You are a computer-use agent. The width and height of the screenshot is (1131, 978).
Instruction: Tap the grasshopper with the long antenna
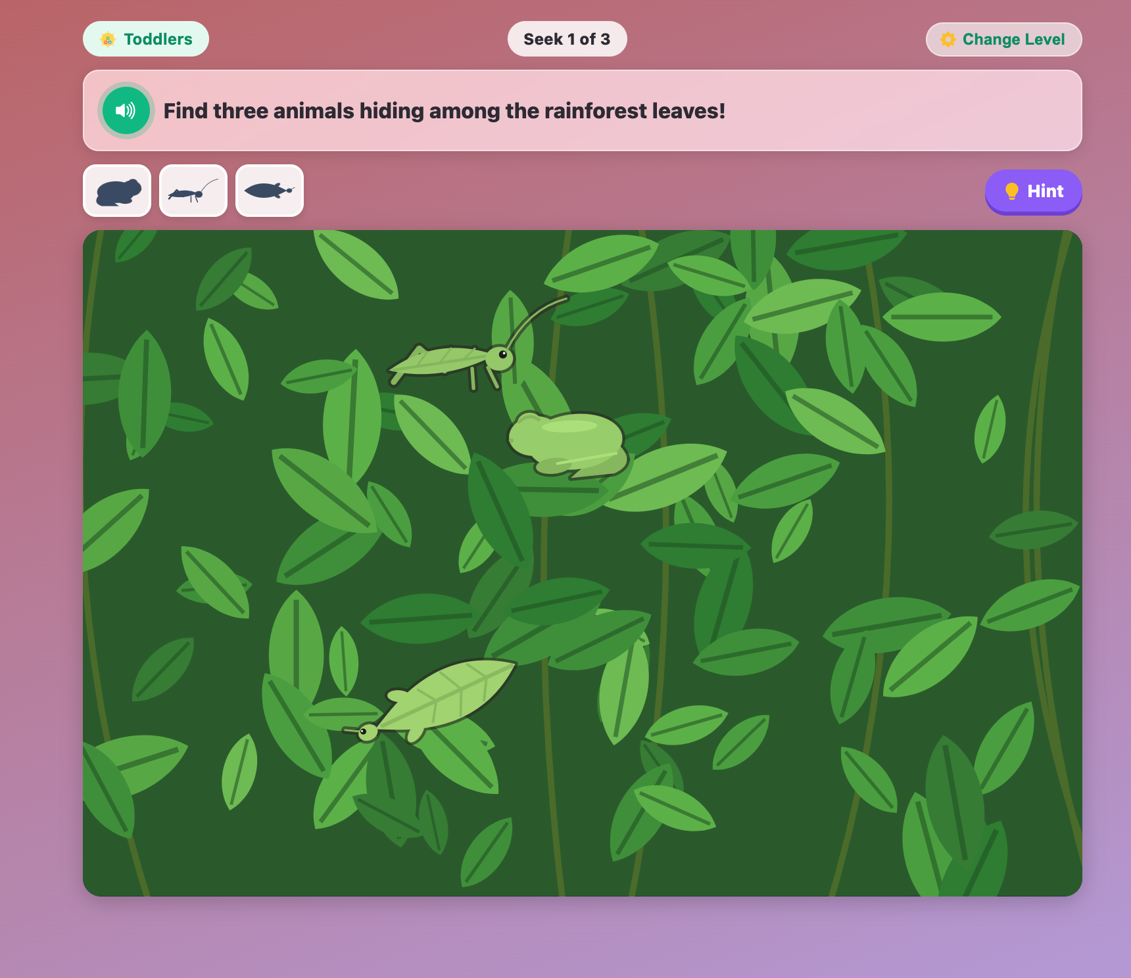[478, 345]
